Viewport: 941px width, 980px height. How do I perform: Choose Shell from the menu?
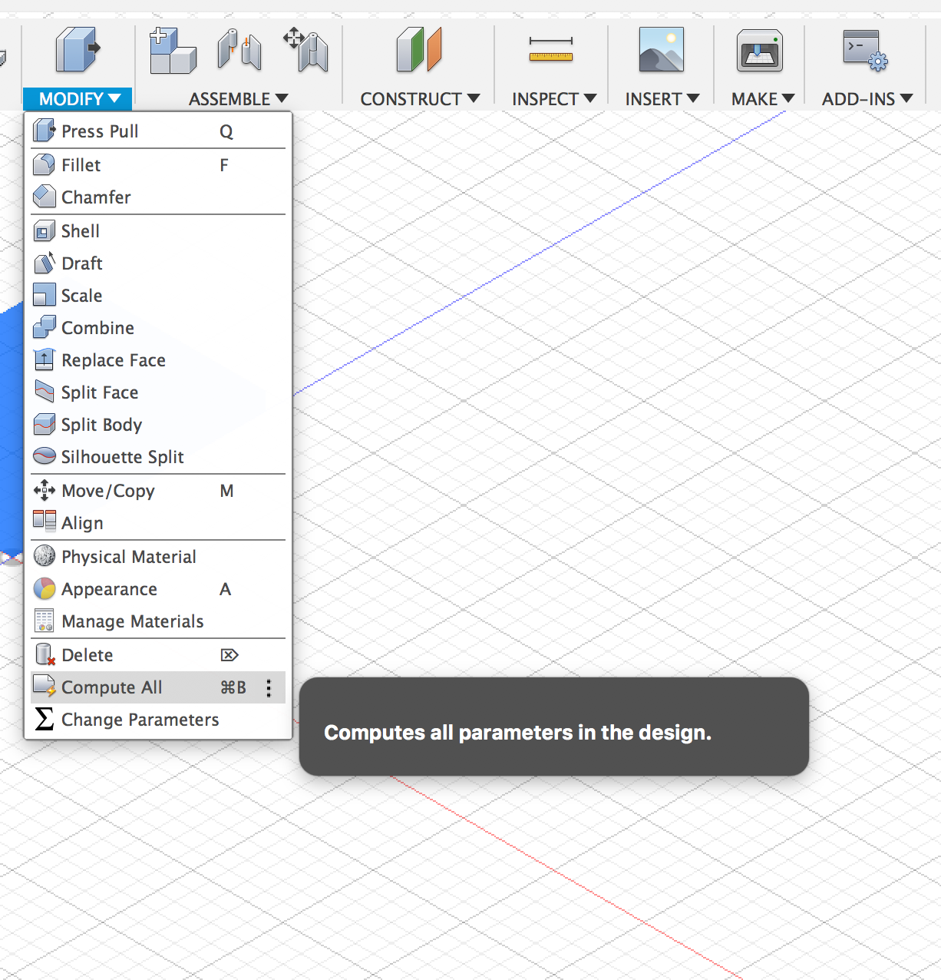click(x=158, y=231)
